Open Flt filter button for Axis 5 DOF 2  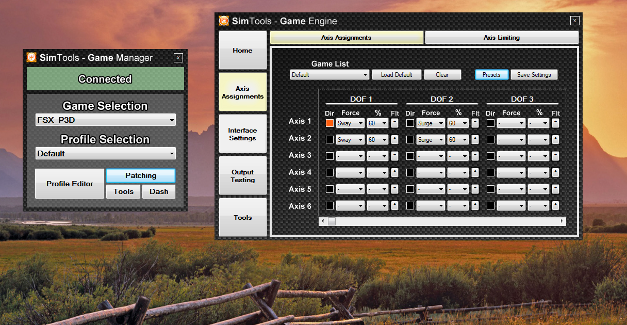pos(475,189)
